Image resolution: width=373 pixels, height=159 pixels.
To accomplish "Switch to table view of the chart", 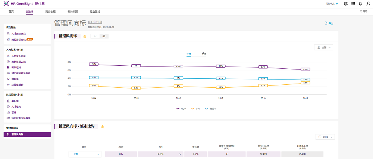I will tap(104, 36).
